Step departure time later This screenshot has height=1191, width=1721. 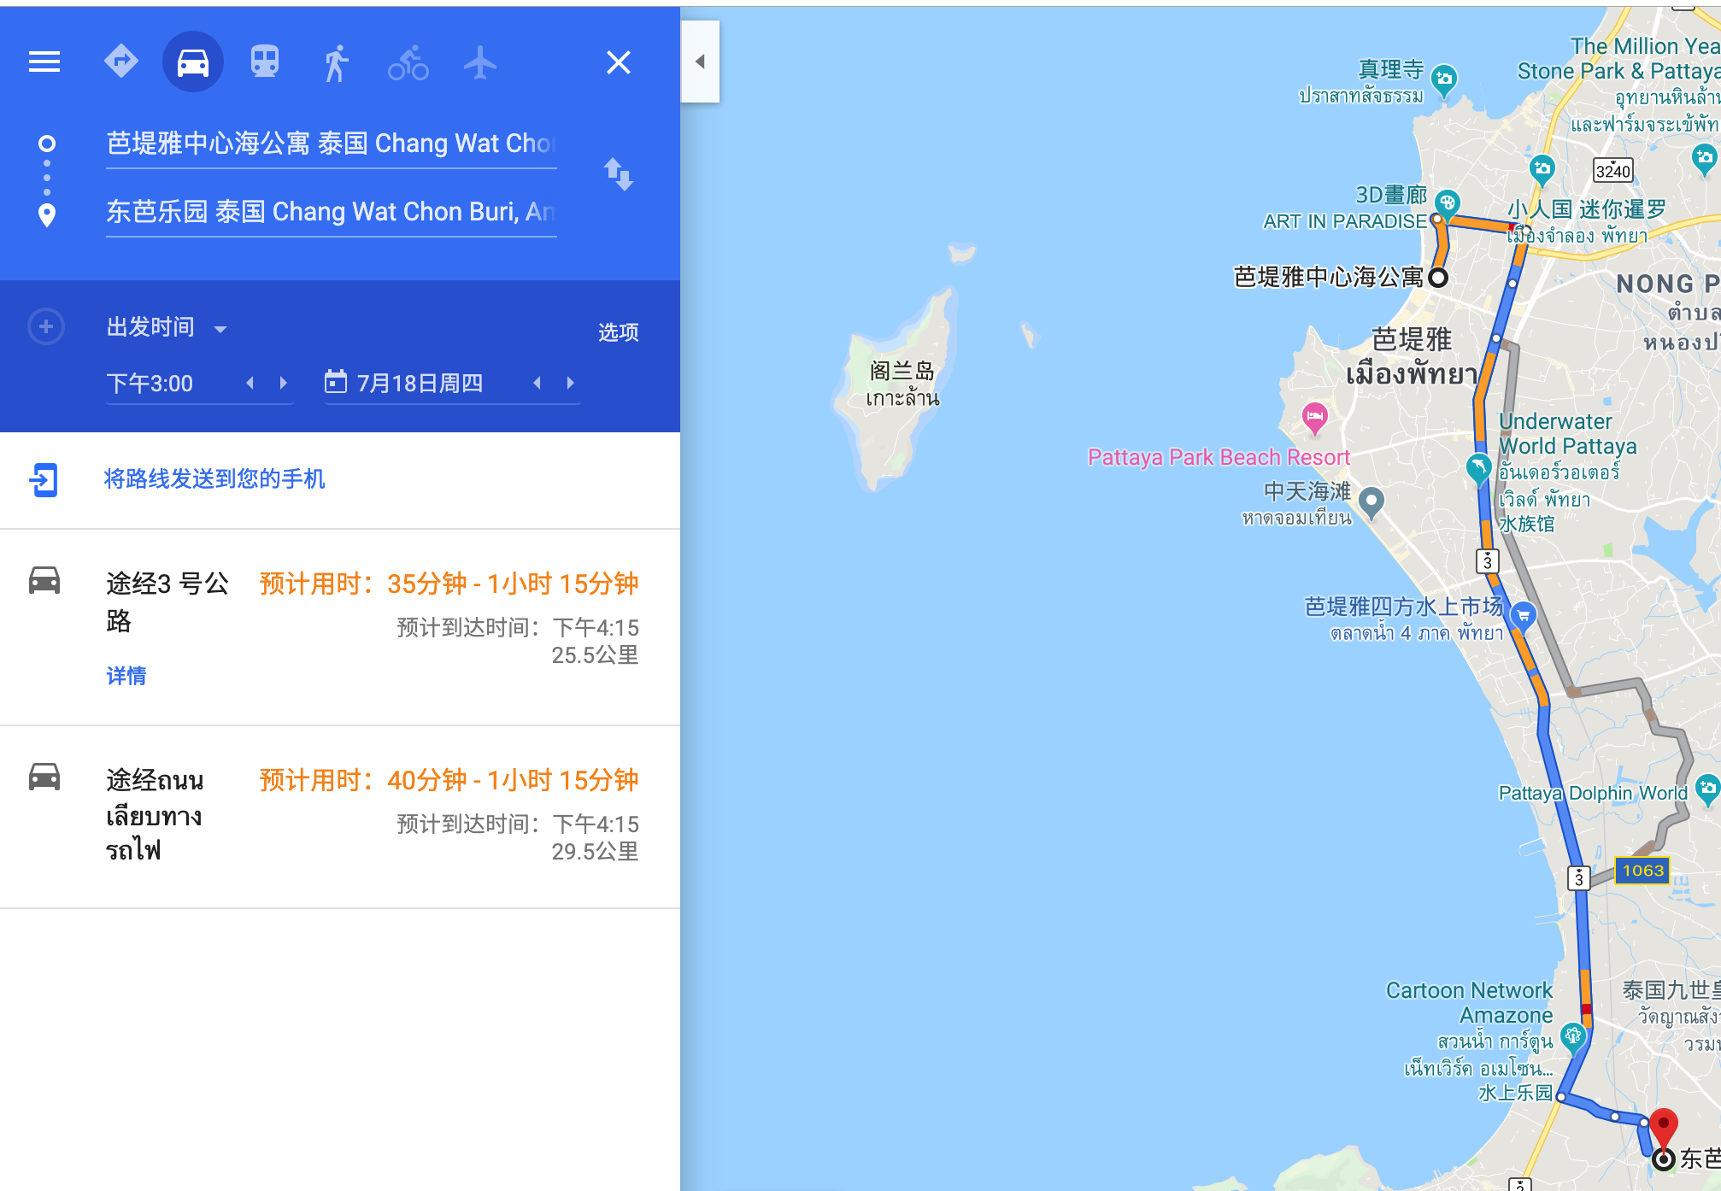point(284,383)
